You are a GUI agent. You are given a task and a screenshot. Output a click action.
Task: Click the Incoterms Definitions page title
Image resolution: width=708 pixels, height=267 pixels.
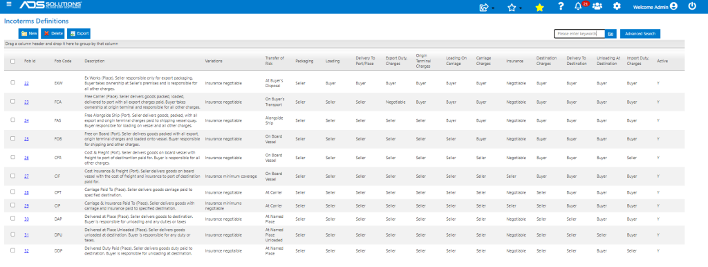[x=36, y=21]
